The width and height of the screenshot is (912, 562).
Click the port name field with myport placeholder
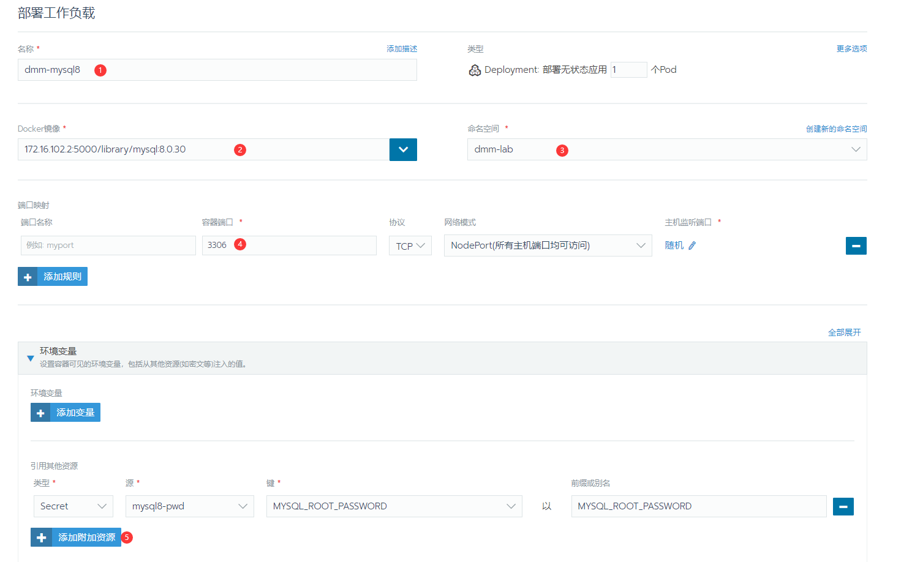click(x=108, y=245)
